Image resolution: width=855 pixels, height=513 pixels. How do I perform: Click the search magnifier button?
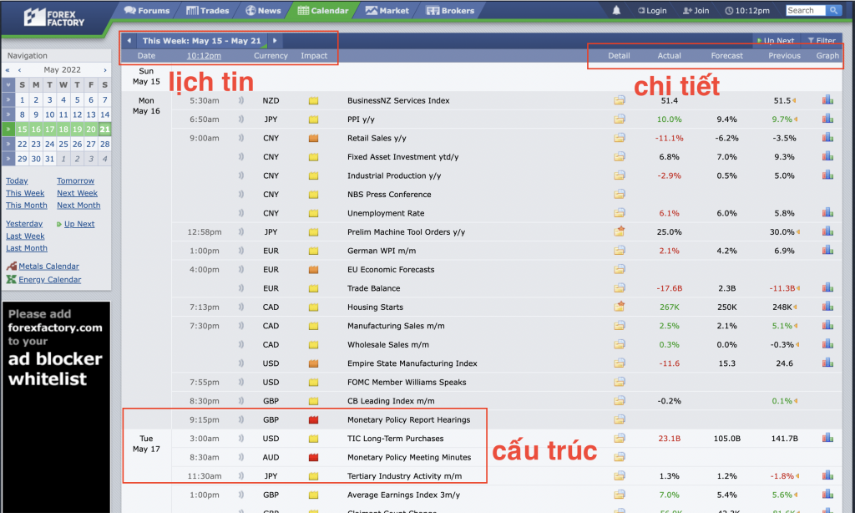pyautogui.click(x=833, y=10)
